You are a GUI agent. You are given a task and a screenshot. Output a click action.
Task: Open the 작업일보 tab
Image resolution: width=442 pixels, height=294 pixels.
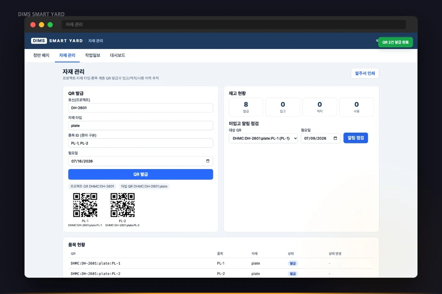(x=92, y=56)
